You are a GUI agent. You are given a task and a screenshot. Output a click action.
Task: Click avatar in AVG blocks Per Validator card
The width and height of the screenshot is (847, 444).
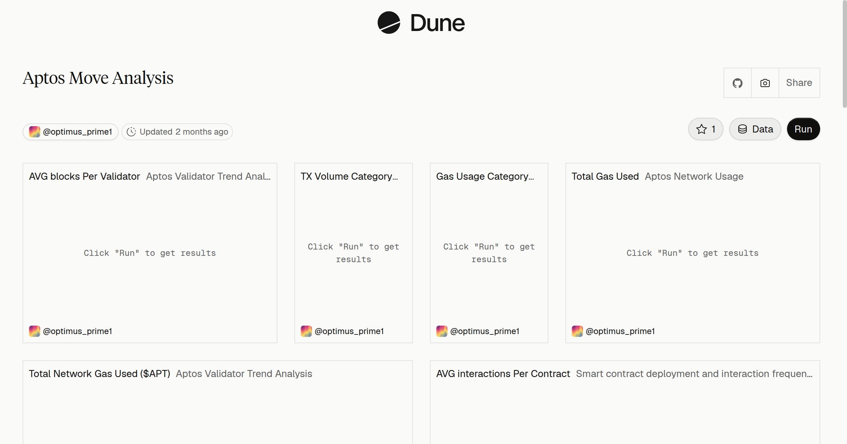[x=35, y=331]
